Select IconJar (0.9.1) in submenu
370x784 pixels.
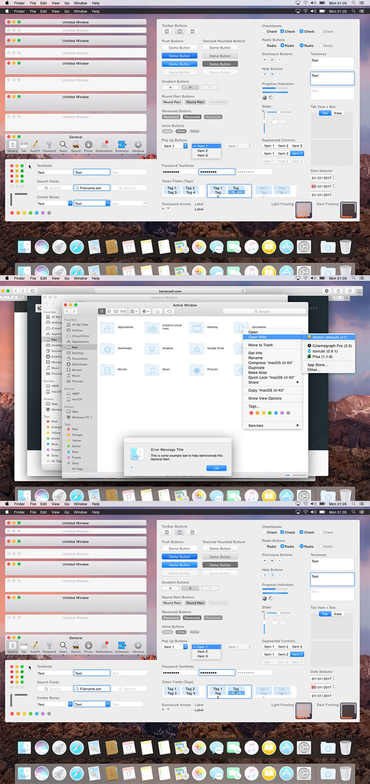tap(329, 351)
